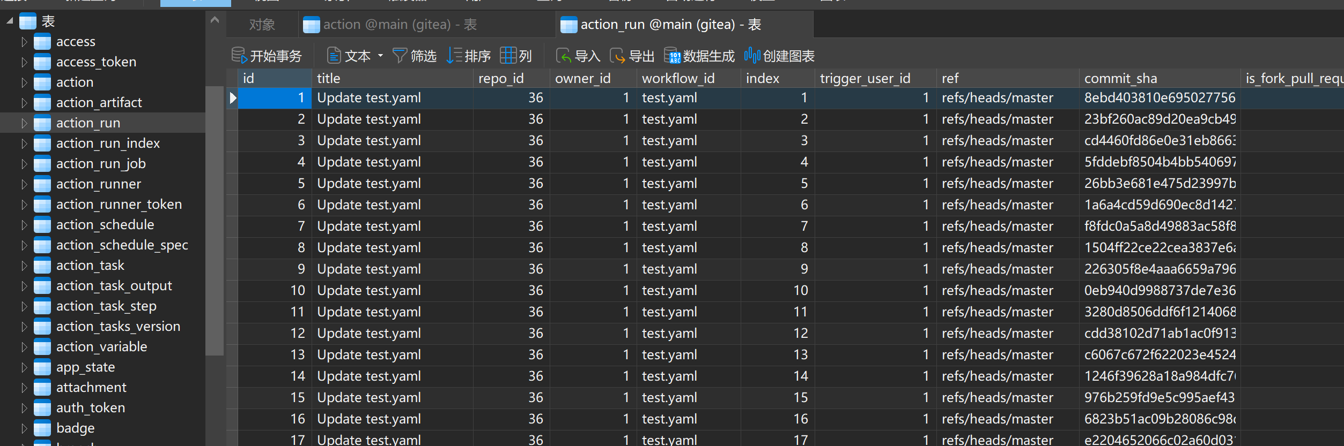Select the app_state table icon
Screen dimensions: 1344x446
point(42,367)
